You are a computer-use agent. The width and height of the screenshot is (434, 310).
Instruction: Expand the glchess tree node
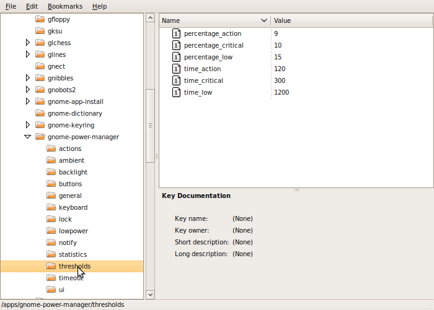28,43
